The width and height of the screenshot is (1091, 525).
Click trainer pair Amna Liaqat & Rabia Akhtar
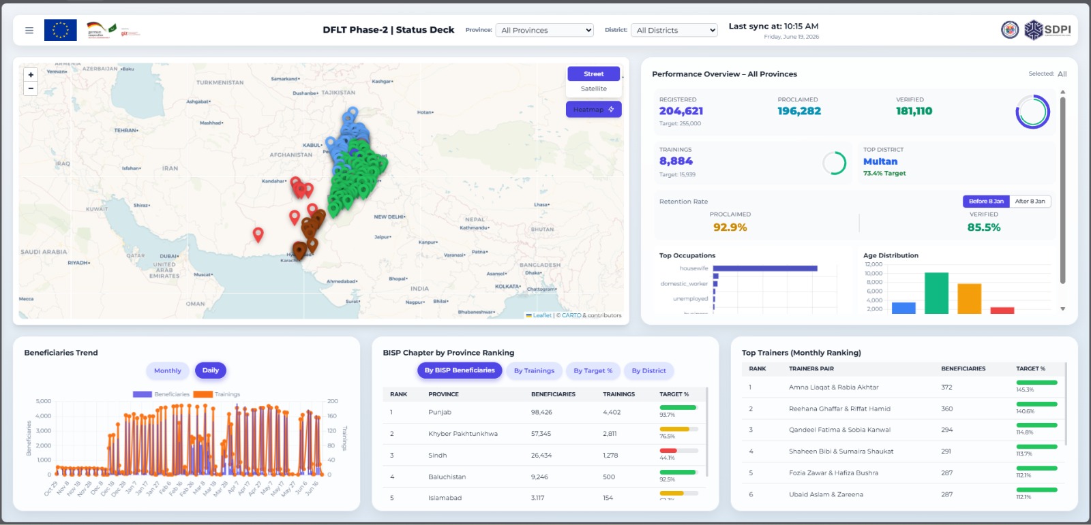(x=834, y=387)
